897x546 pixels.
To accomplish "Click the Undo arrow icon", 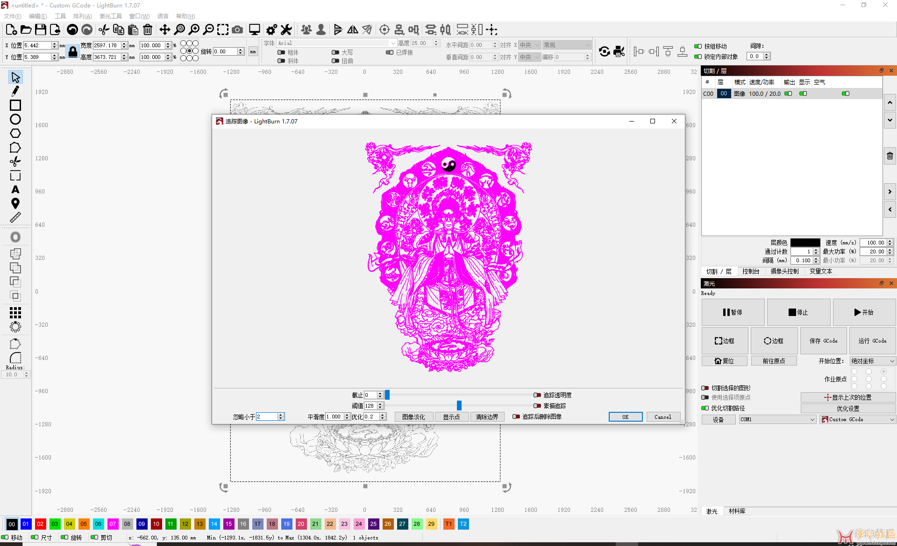I will click(72, 30).
